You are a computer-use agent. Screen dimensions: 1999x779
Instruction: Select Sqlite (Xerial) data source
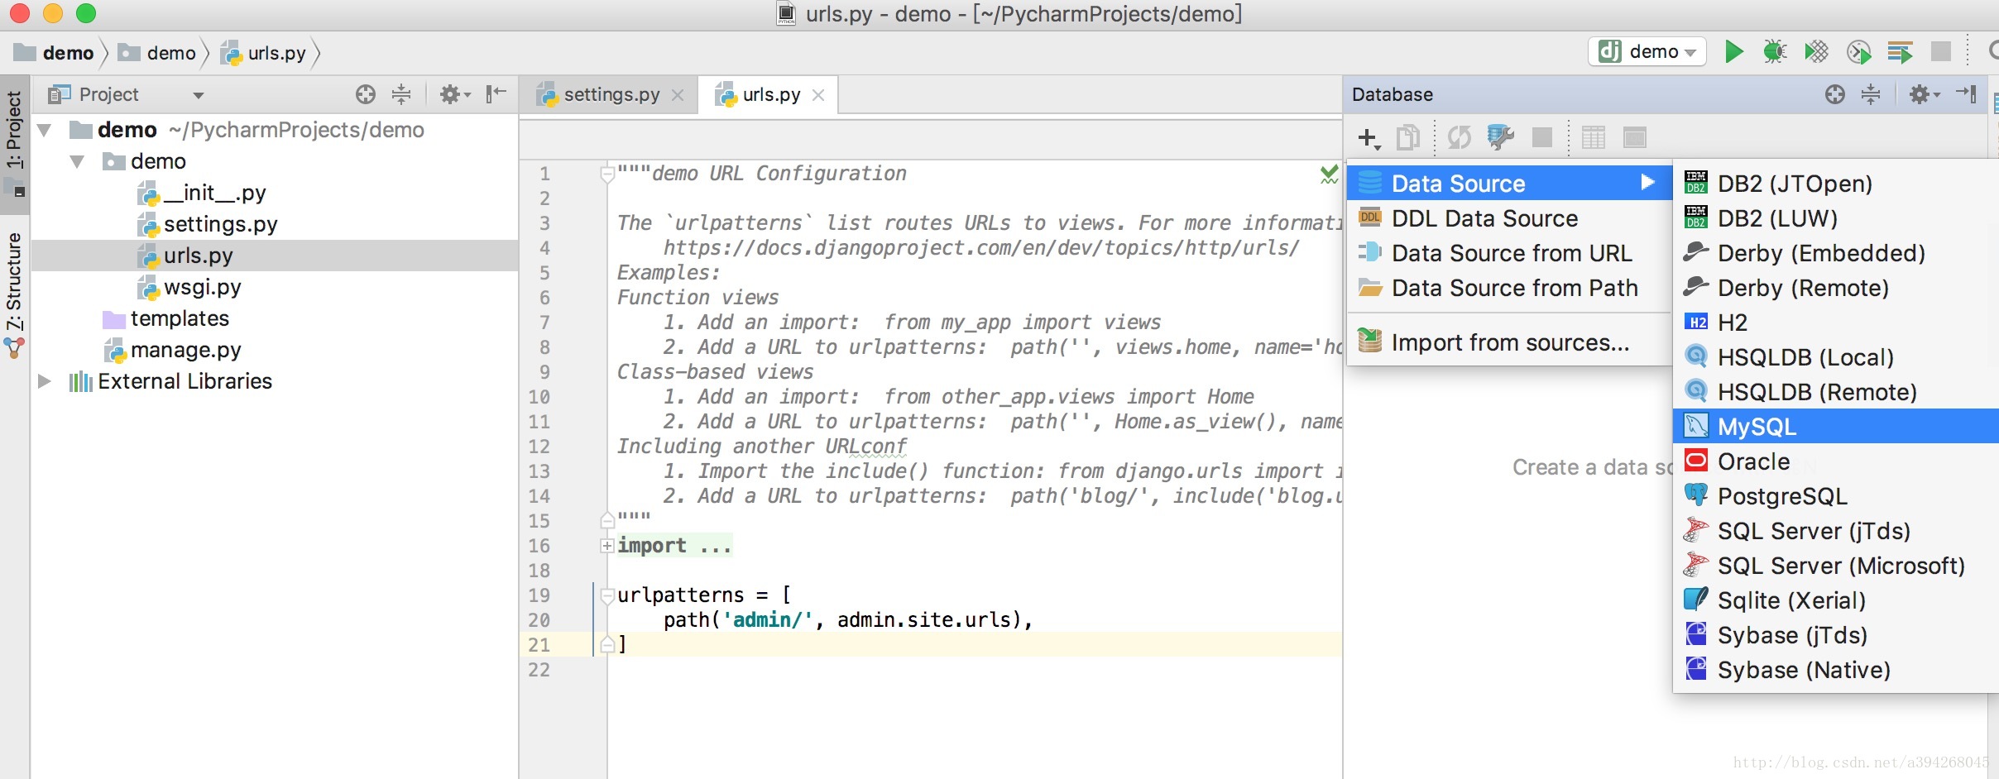1836,600
